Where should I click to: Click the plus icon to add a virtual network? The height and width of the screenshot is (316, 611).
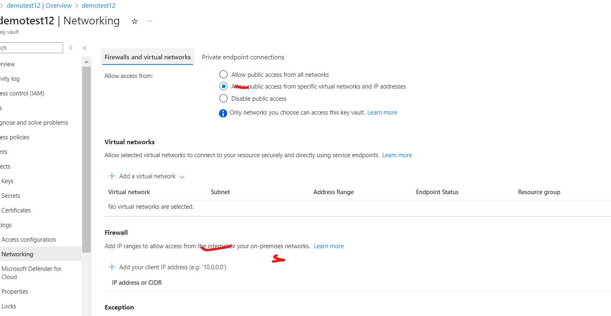tap(112, 176)
